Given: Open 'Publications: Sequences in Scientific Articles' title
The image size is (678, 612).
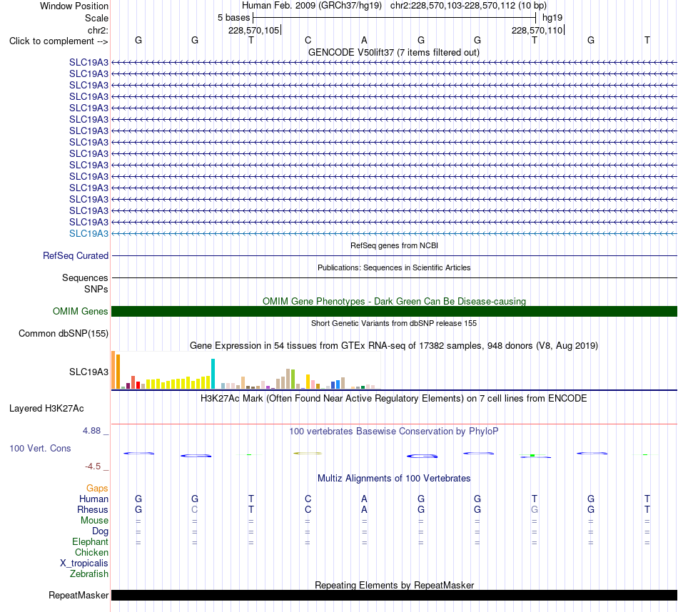Looking at the screenshot, I should click(394, 267).
